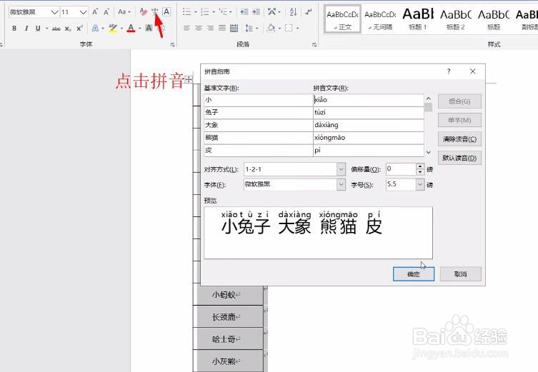Screen dimensions: 538x372
Task: Open the change case Aa dropdown
Action: (x=124, y=12)
